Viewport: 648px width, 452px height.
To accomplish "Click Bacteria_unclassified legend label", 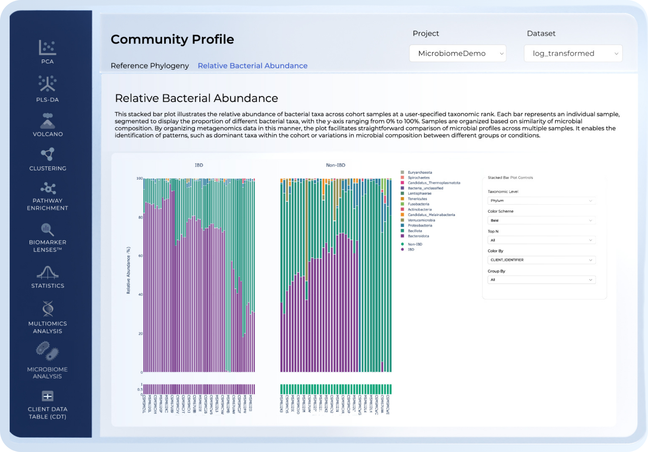I will pyautogui.click(x=426, y=188).
